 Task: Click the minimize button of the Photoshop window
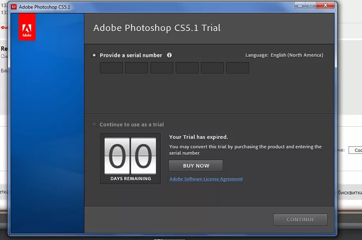click(300, 5)
